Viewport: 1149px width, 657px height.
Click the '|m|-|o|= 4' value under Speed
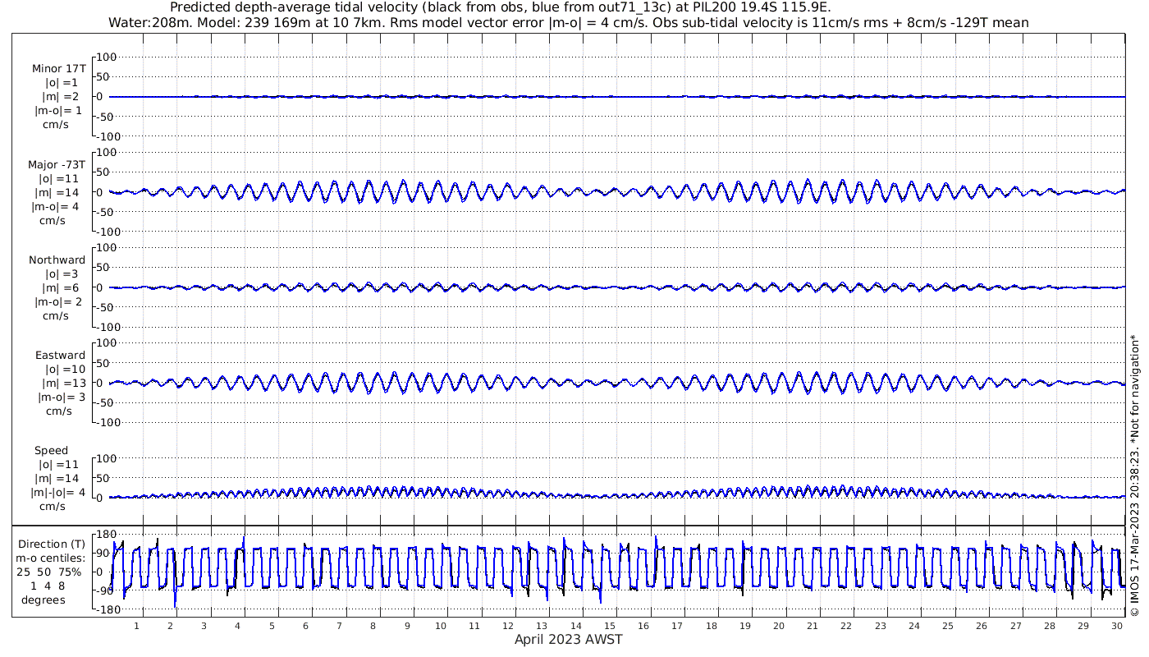point(58,492)
